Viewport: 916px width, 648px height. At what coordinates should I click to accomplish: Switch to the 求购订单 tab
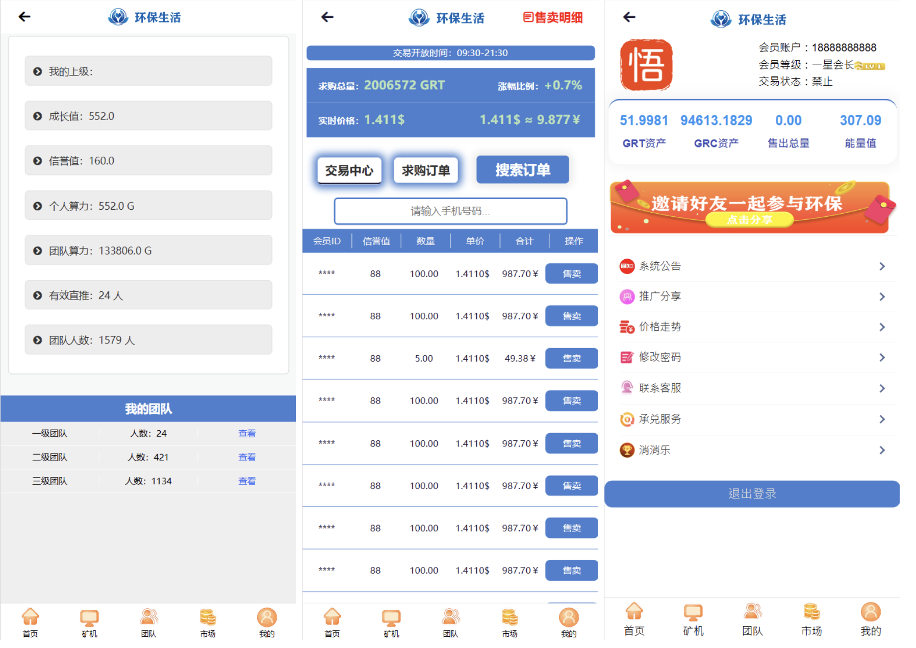pos(426,170)
